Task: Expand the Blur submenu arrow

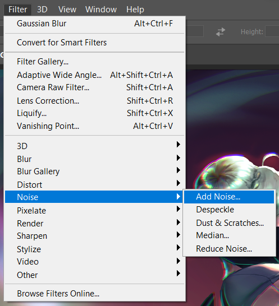Action: coord(178,157)
